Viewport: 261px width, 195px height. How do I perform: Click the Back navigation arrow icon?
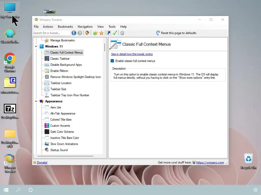(74, 33)
